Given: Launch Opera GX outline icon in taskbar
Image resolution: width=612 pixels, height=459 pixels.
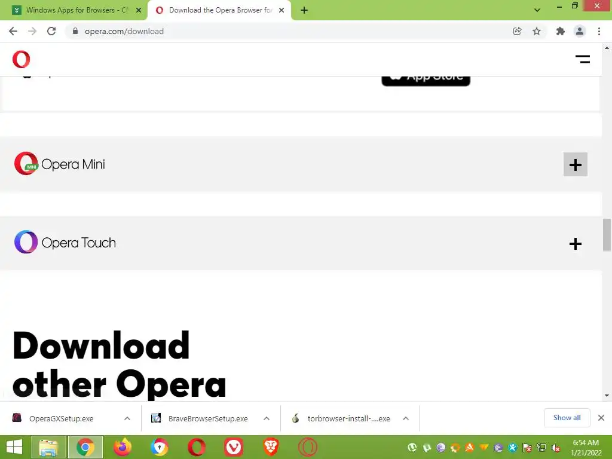Looking at the screenshot, I should point(308,447).
